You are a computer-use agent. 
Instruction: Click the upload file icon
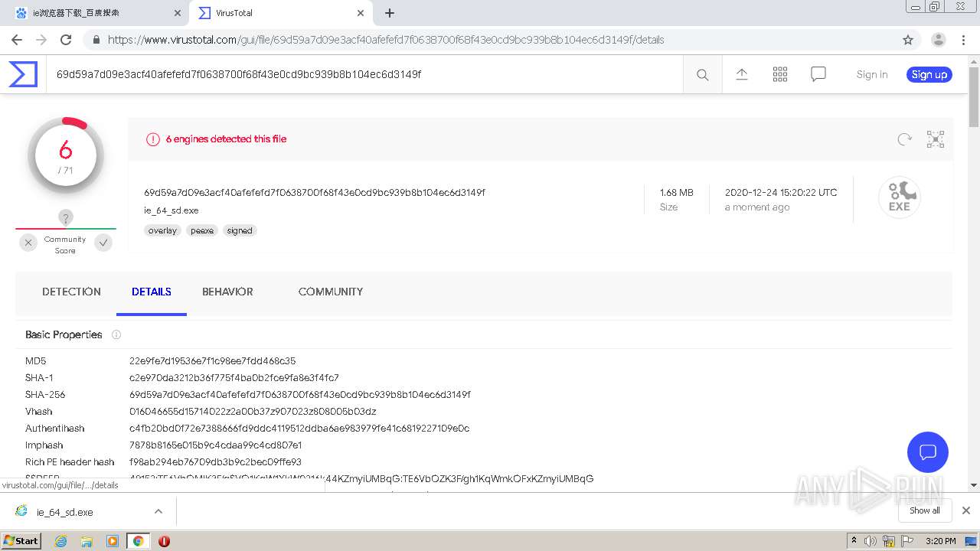tap(741, 74)
